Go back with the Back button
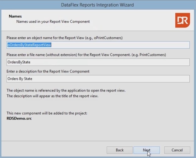 coord(120,150)
